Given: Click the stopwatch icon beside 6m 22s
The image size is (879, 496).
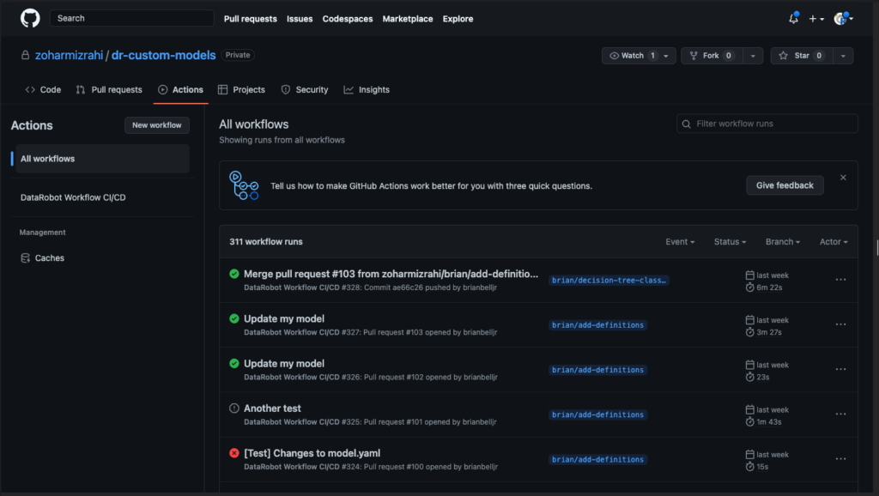Looking at the screenshot, I should [x=749, y=287].
